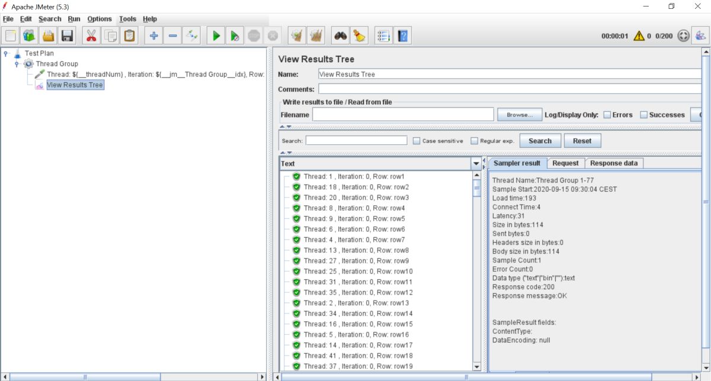This screenshot has width=711, height=381.
Task: Click the grayed Stop test icon
Action: point(254,35)
